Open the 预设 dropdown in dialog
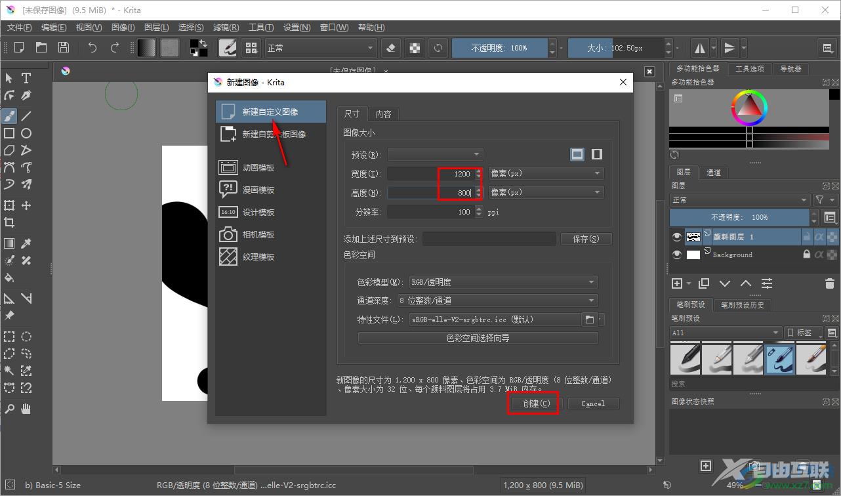841x496 pixels. [436, 154]
